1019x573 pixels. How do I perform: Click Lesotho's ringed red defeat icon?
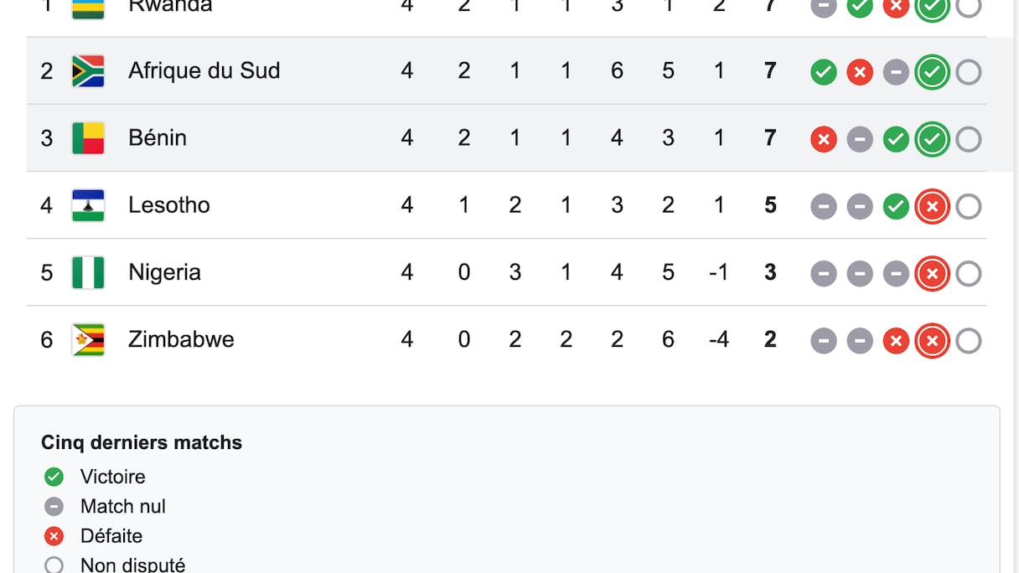coord(932,206)
